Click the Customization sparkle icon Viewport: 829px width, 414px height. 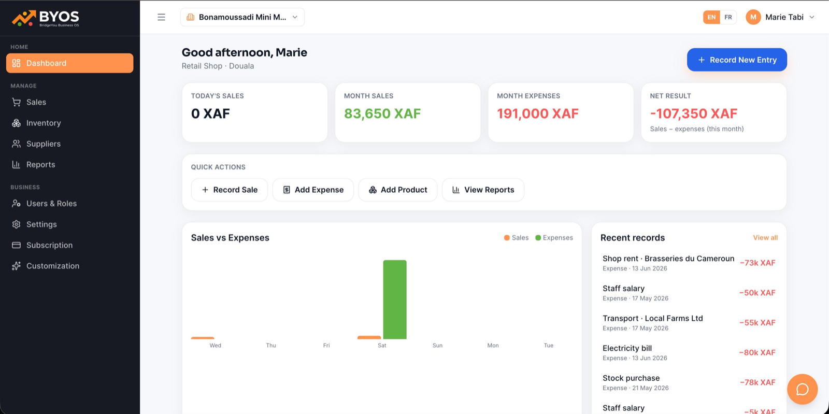tap(17, 266)
